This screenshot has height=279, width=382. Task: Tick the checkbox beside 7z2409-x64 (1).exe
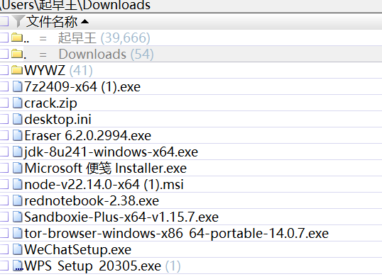(4, 86)
